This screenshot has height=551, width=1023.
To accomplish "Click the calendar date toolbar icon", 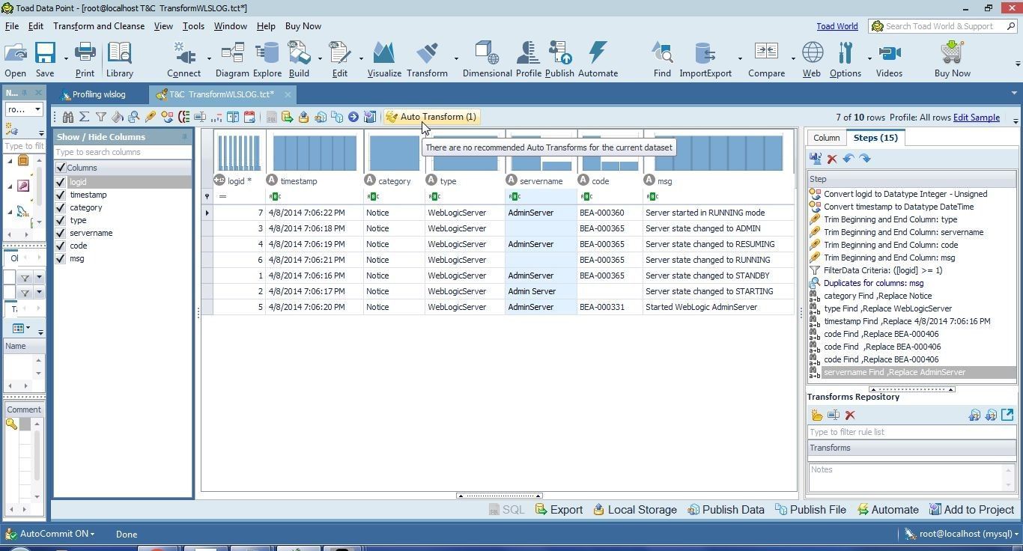I will [249, 117].
